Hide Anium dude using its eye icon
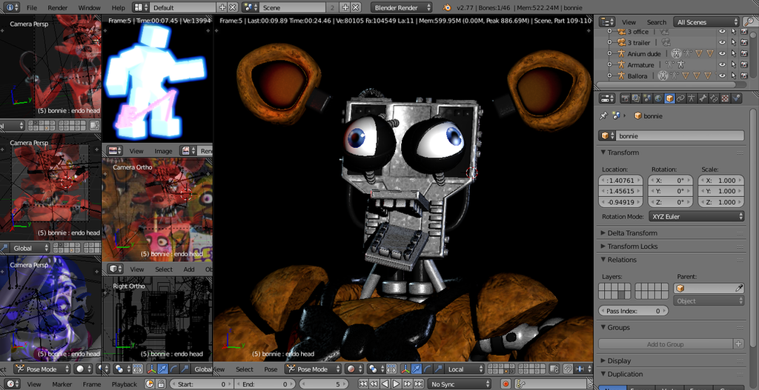 [722, 53]
